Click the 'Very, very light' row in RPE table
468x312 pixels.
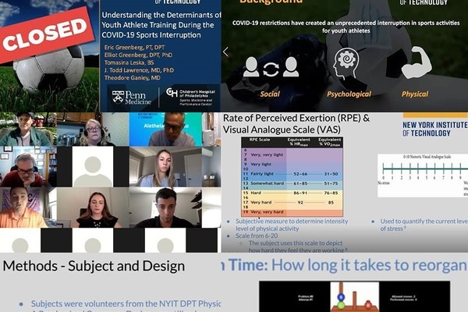(x=292, y=154)
